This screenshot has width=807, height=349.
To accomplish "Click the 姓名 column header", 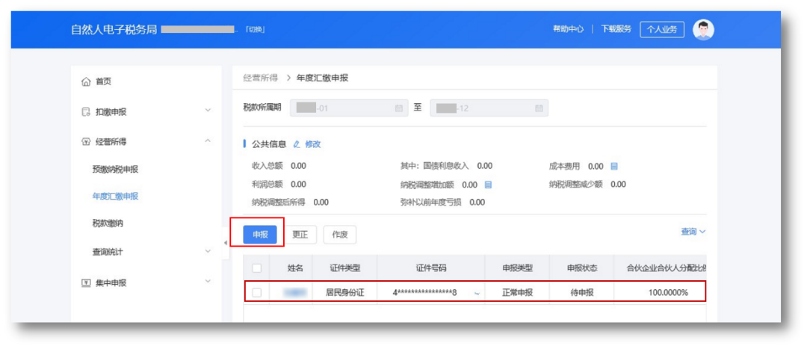I will tap(295, 268).
